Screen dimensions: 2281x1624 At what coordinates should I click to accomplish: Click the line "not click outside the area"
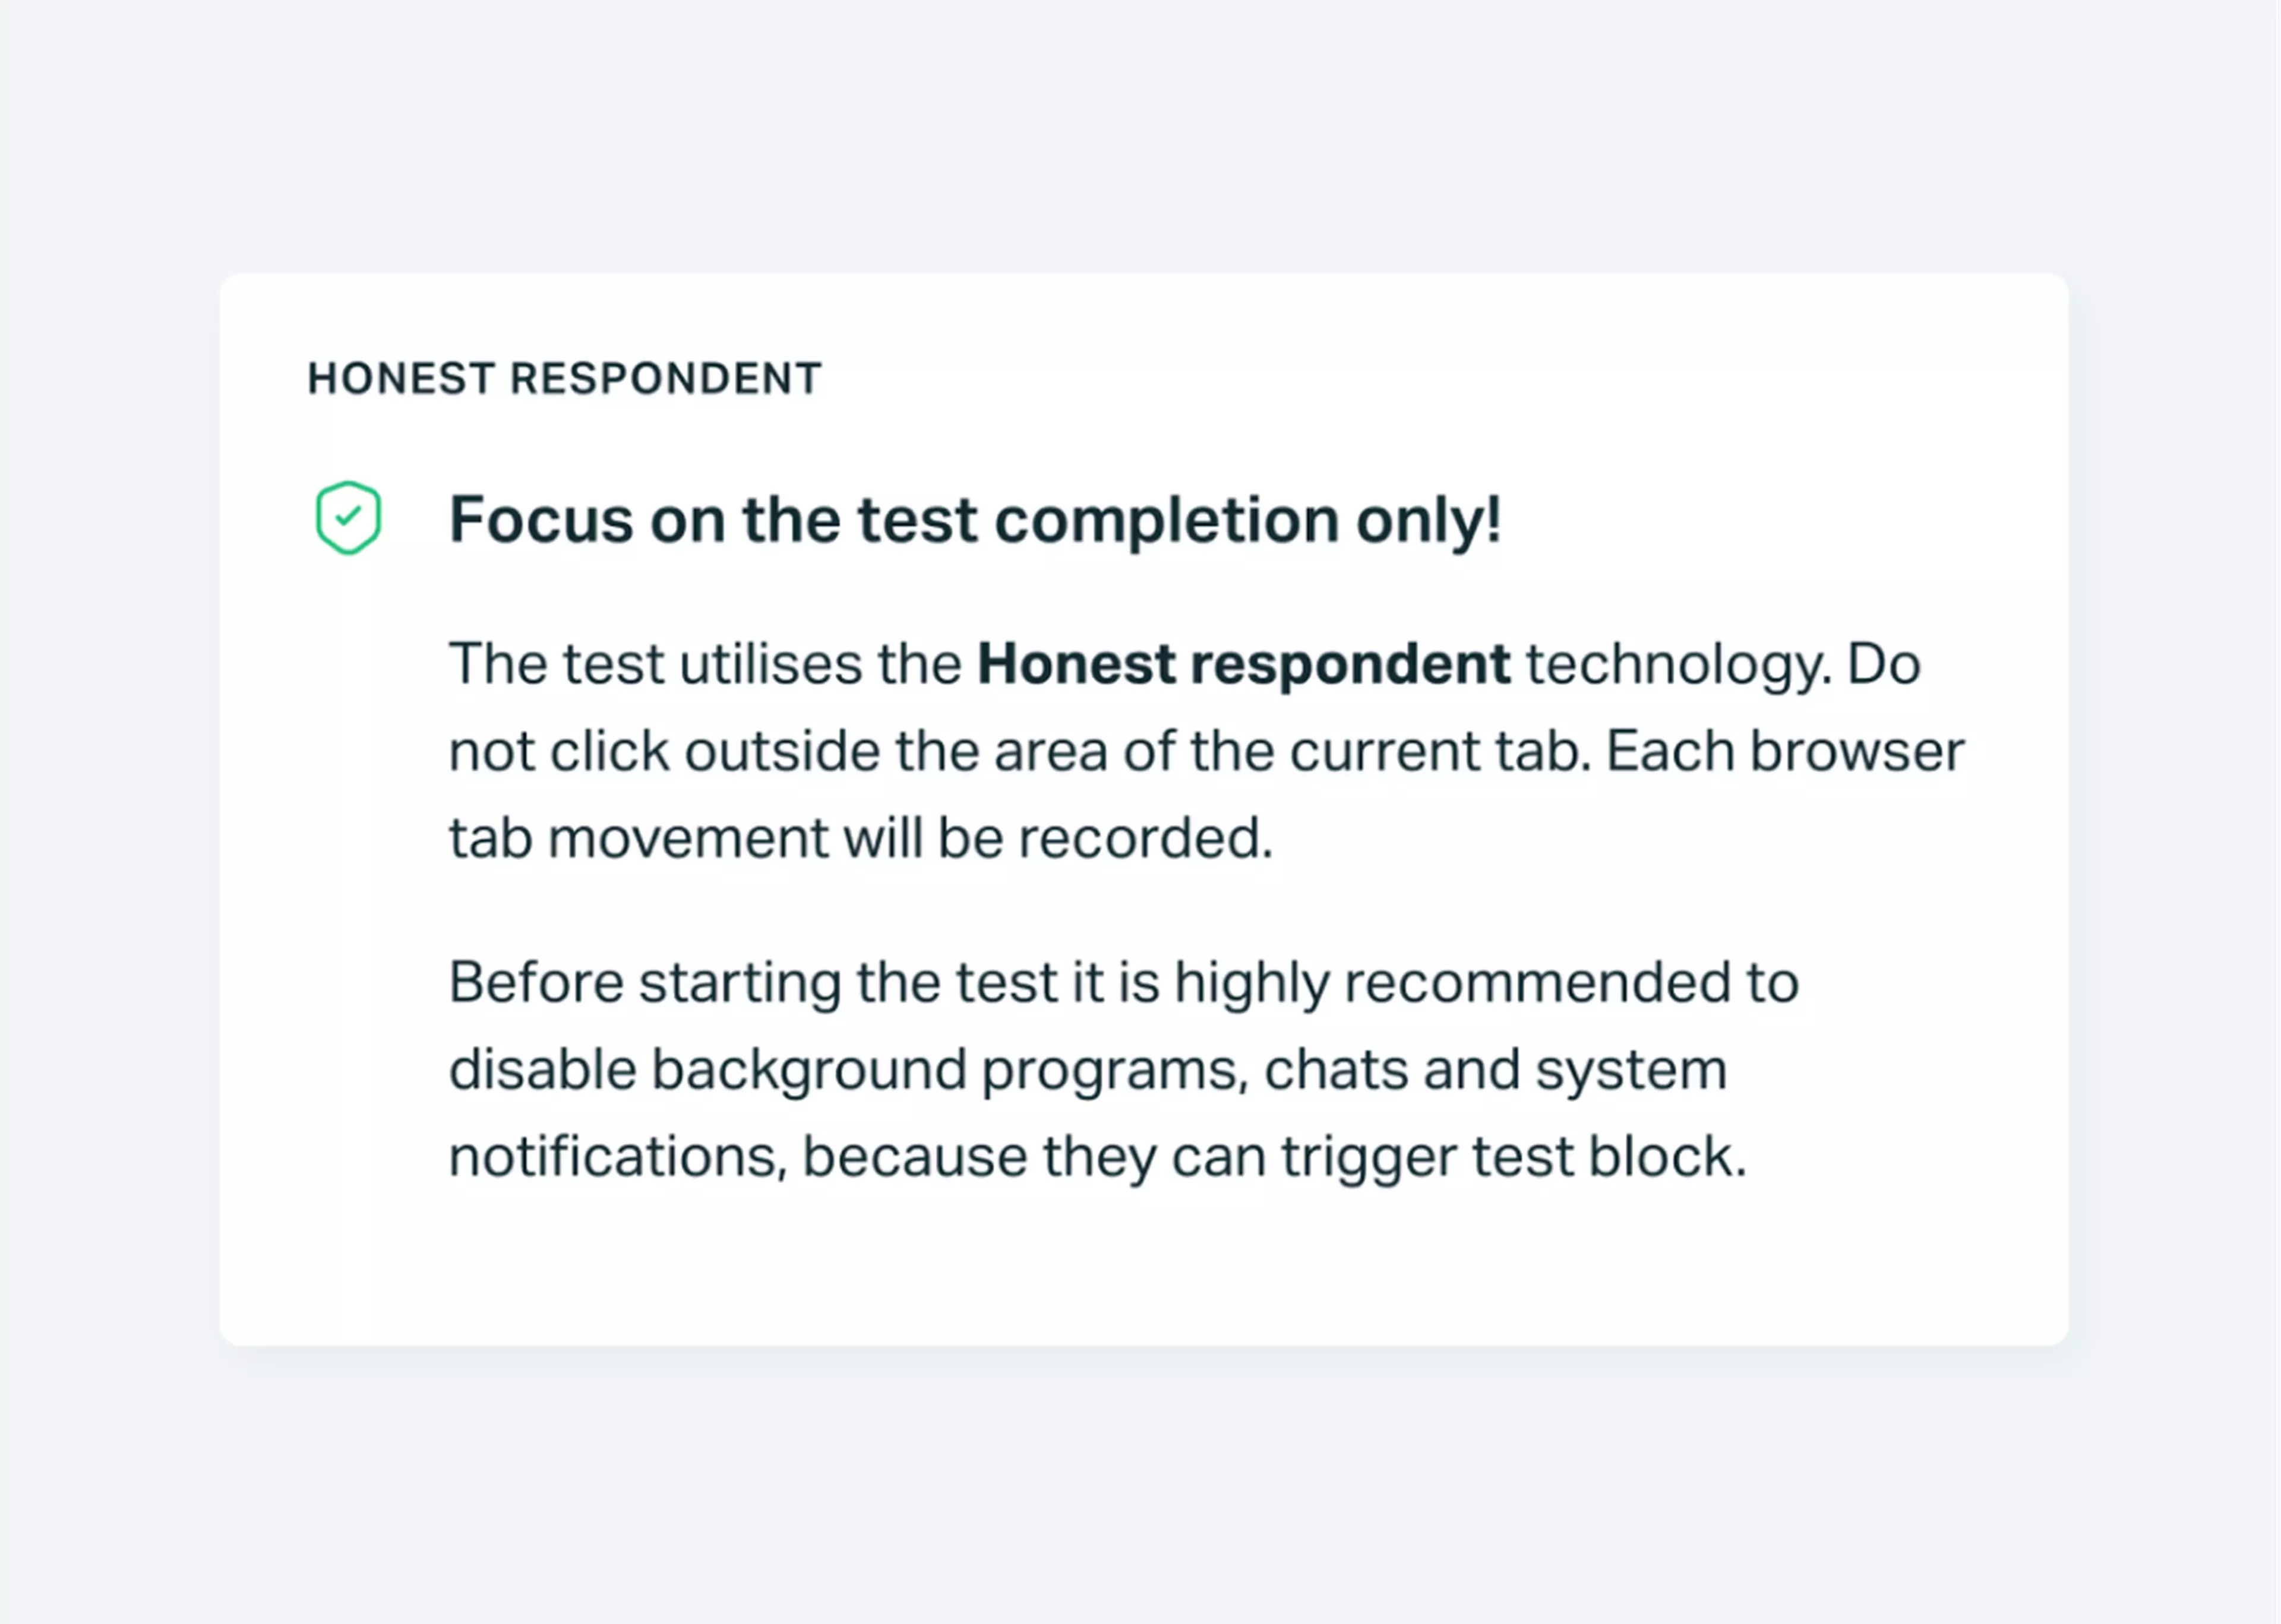pos(778,752)
